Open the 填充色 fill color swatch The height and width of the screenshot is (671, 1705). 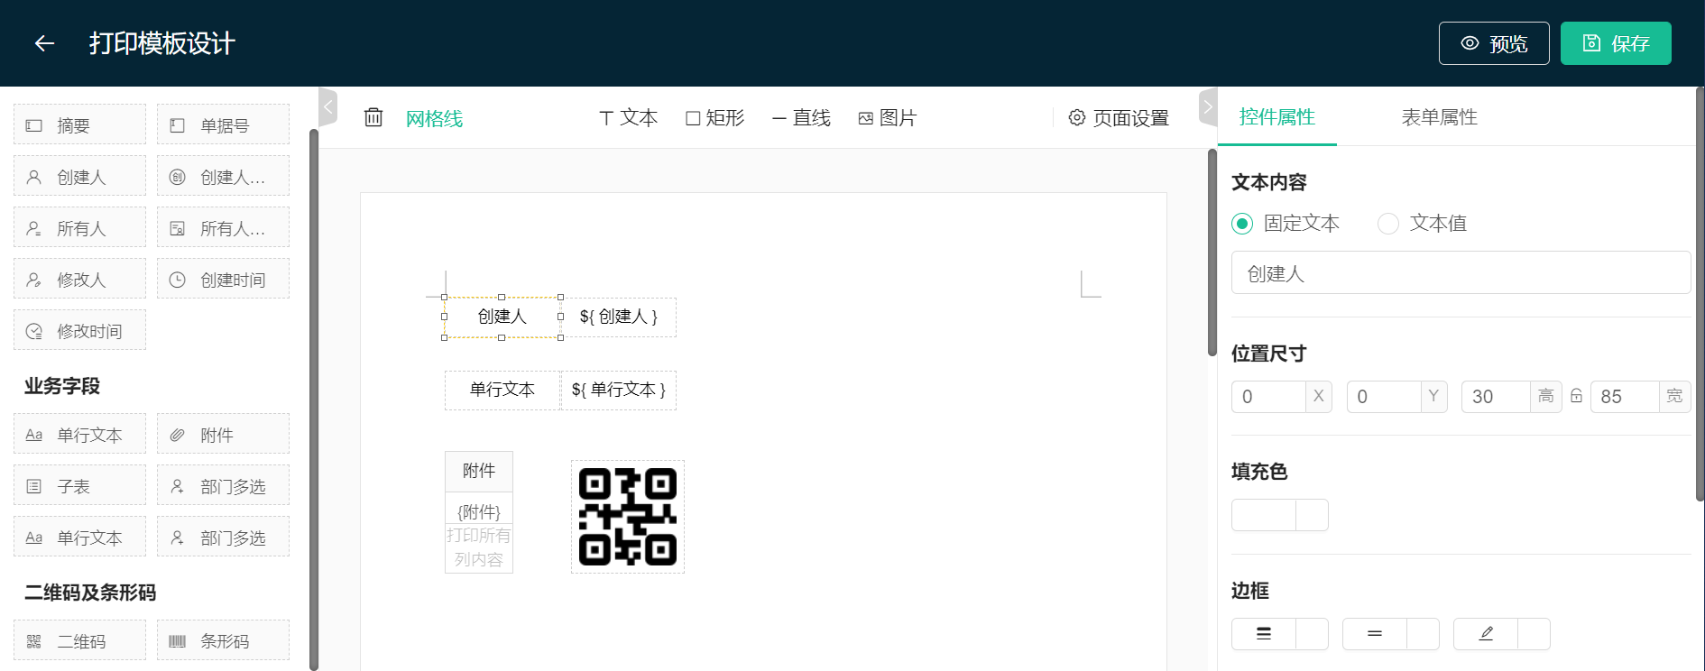click(1264, 515)
